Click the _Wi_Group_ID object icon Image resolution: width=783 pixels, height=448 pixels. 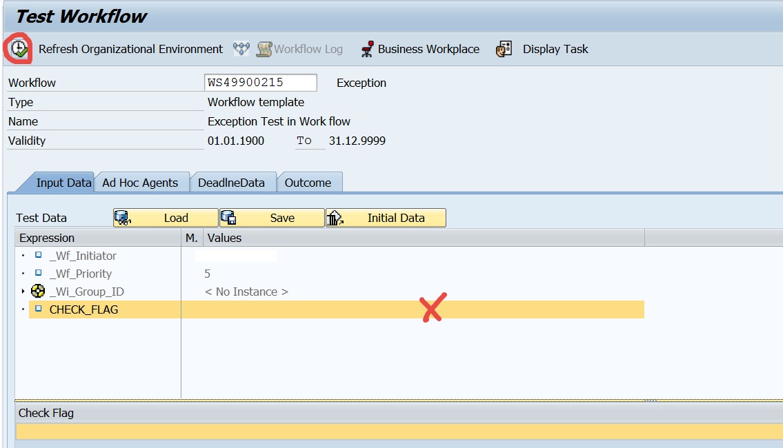38,291
